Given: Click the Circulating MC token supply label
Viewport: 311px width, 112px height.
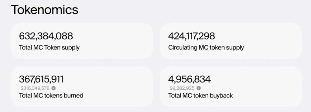Looking at the screenshot, I should coord(206,47).
